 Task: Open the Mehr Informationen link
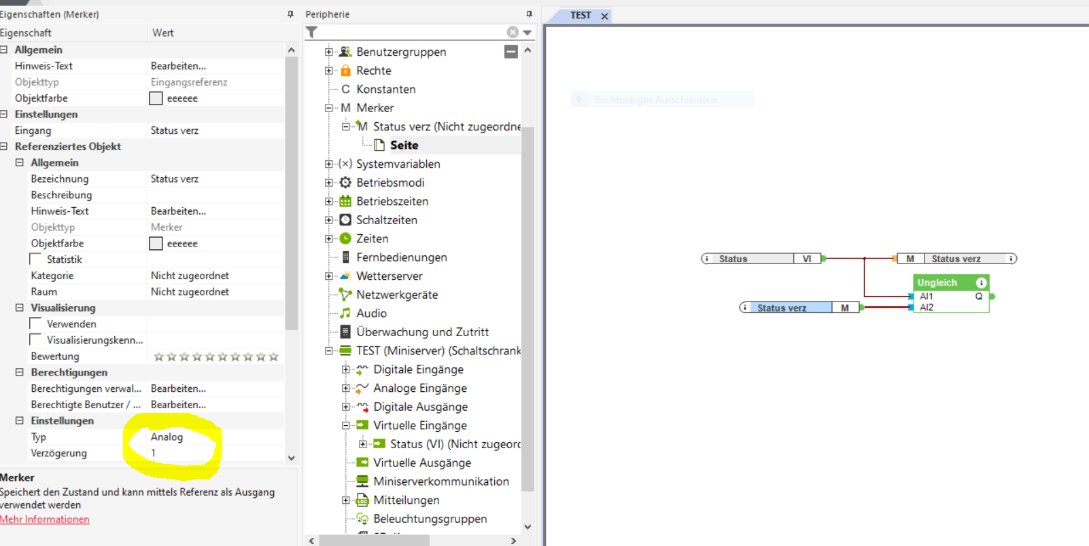pos(45,520)
